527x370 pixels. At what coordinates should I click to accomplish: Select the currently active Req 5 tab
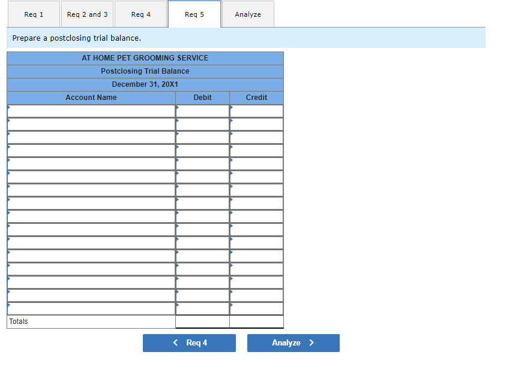[194, 14]
